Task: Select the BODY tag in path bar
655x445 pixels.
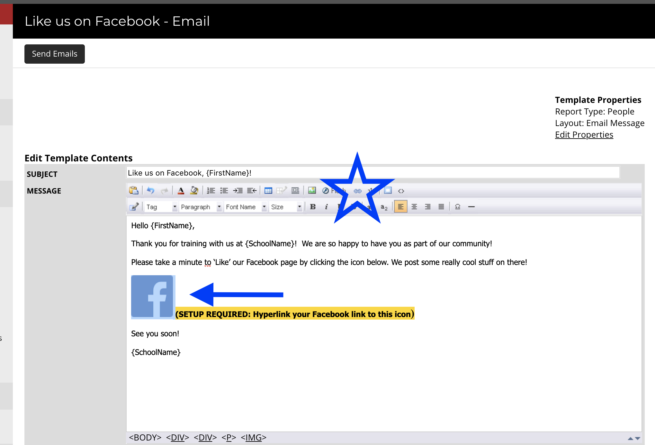Action: (145, 437)
